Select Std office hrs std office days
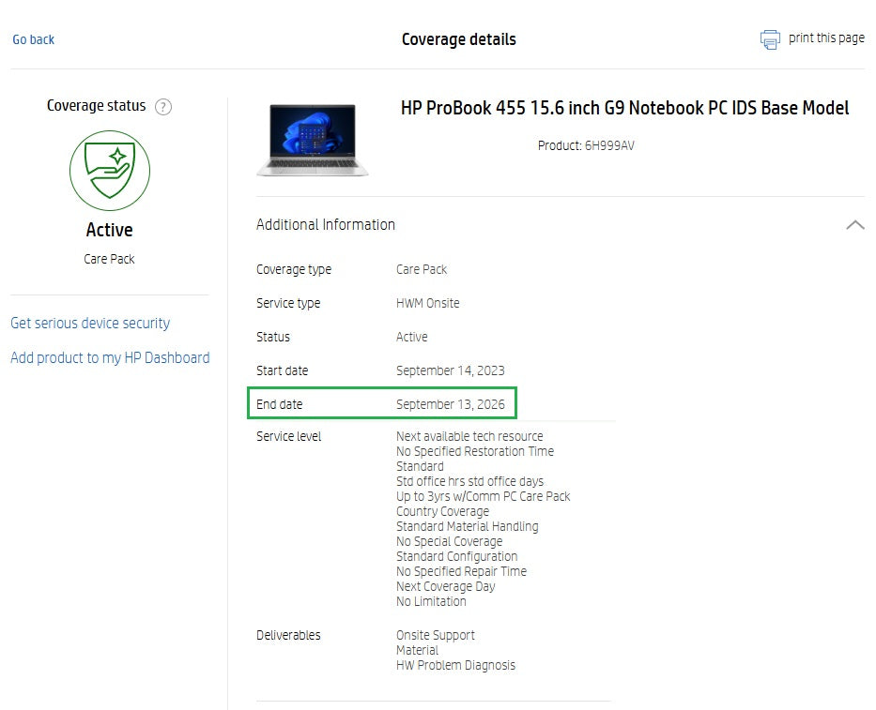Screen dimensions: 876x710 [x=469, y=482]
